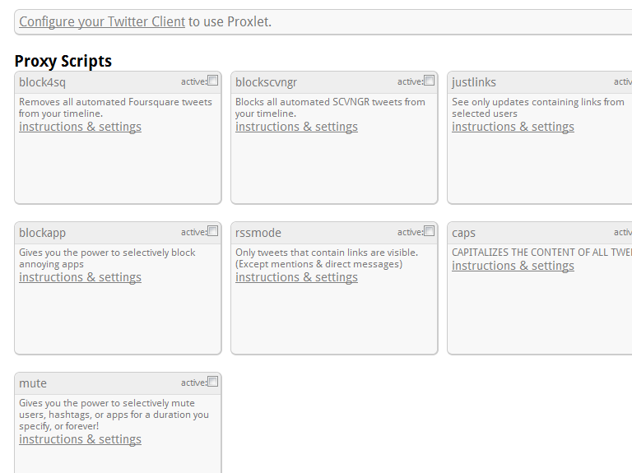The width and height of the screenshot is (632, 473).
Task: View blockapp instructions & settings
Action: click(80, 277)
